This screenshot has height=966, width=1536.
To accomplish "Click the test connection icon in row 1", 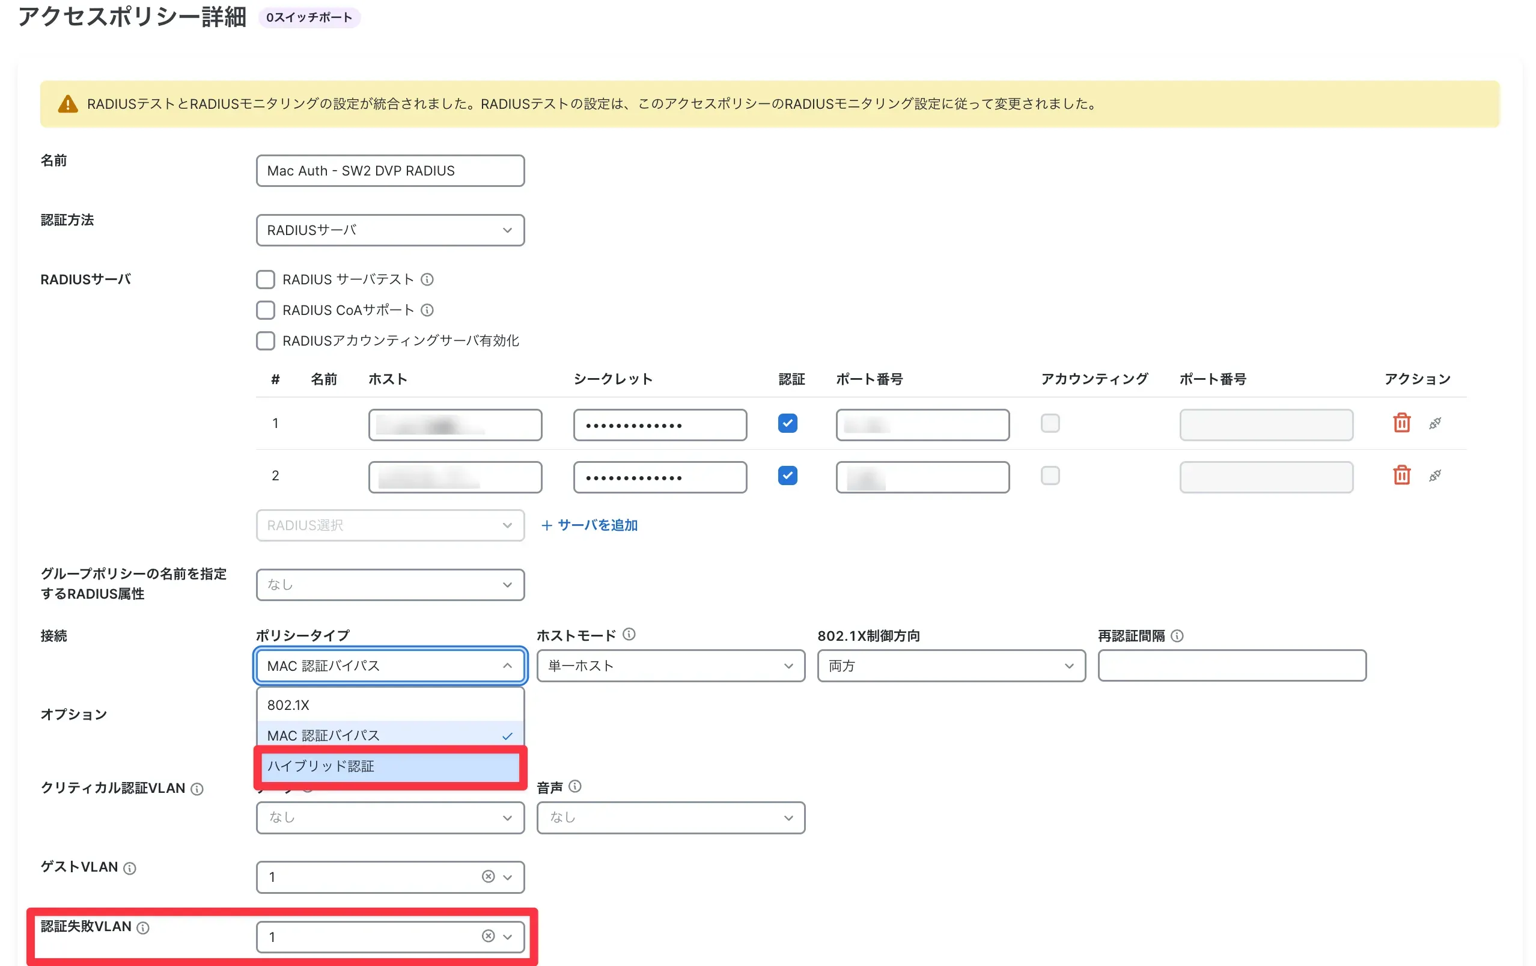I will [x=1434, y=423].
